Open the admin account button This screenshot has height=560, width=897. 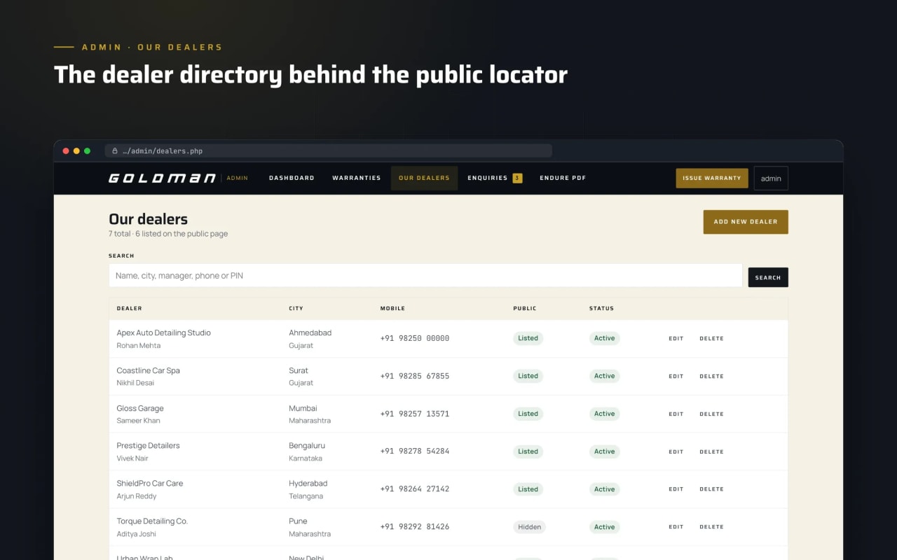point(771,178)
